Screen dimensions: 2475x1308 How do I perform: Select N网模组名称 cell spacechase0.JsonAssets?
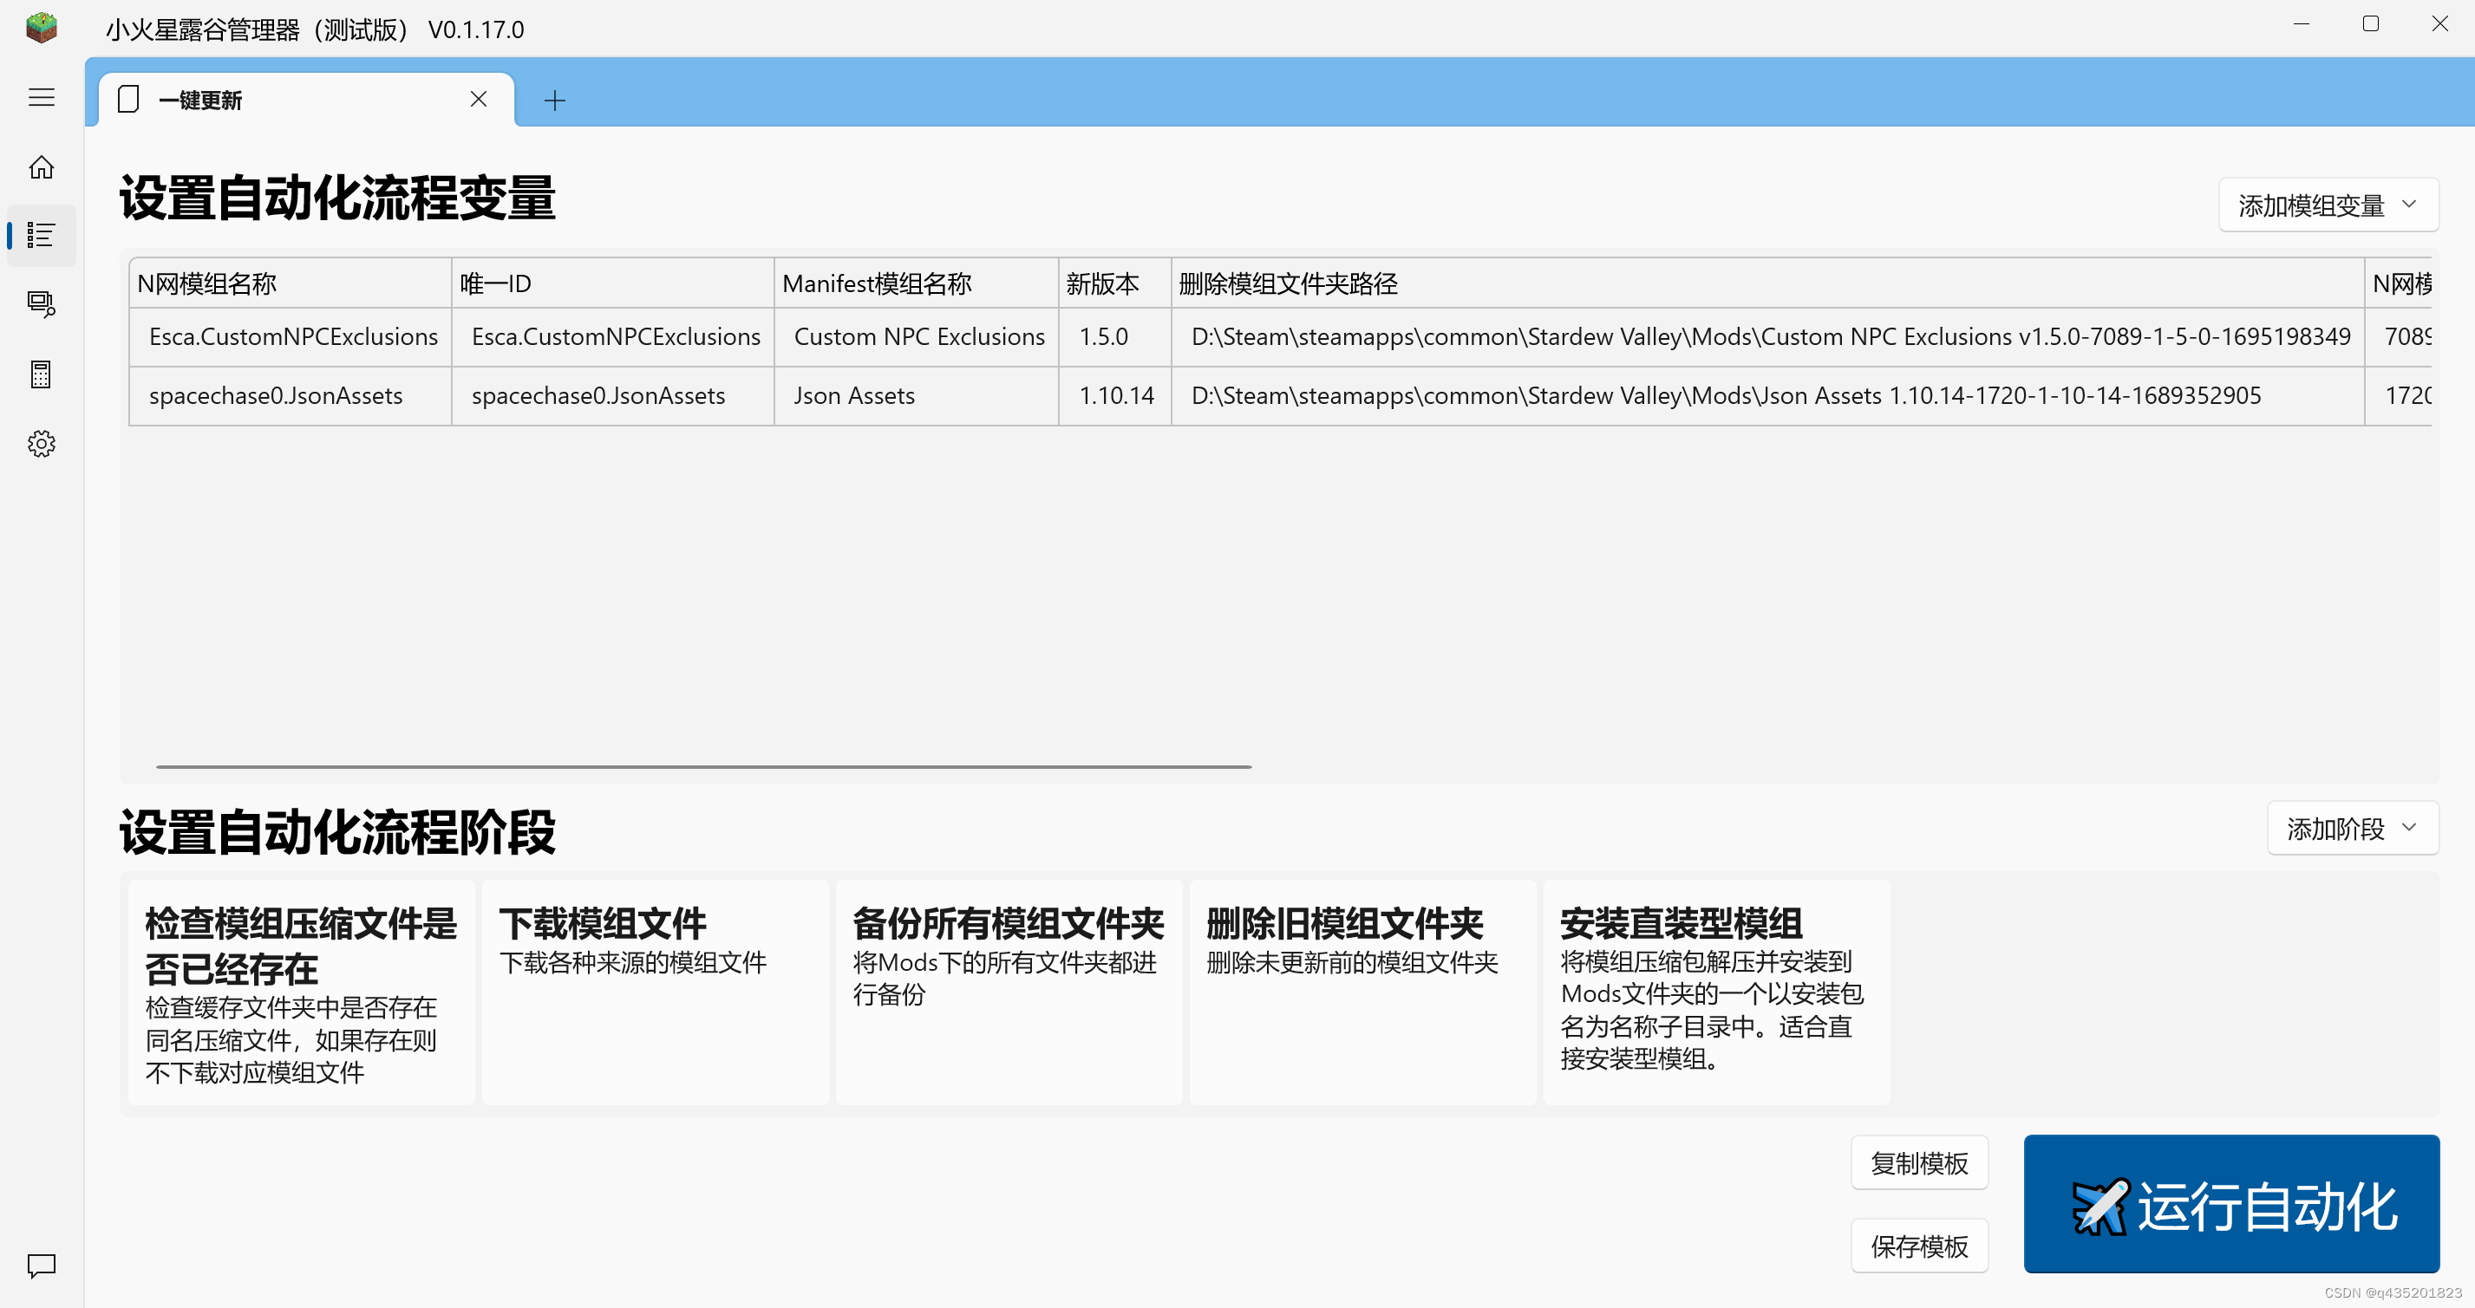click(291, 395)
